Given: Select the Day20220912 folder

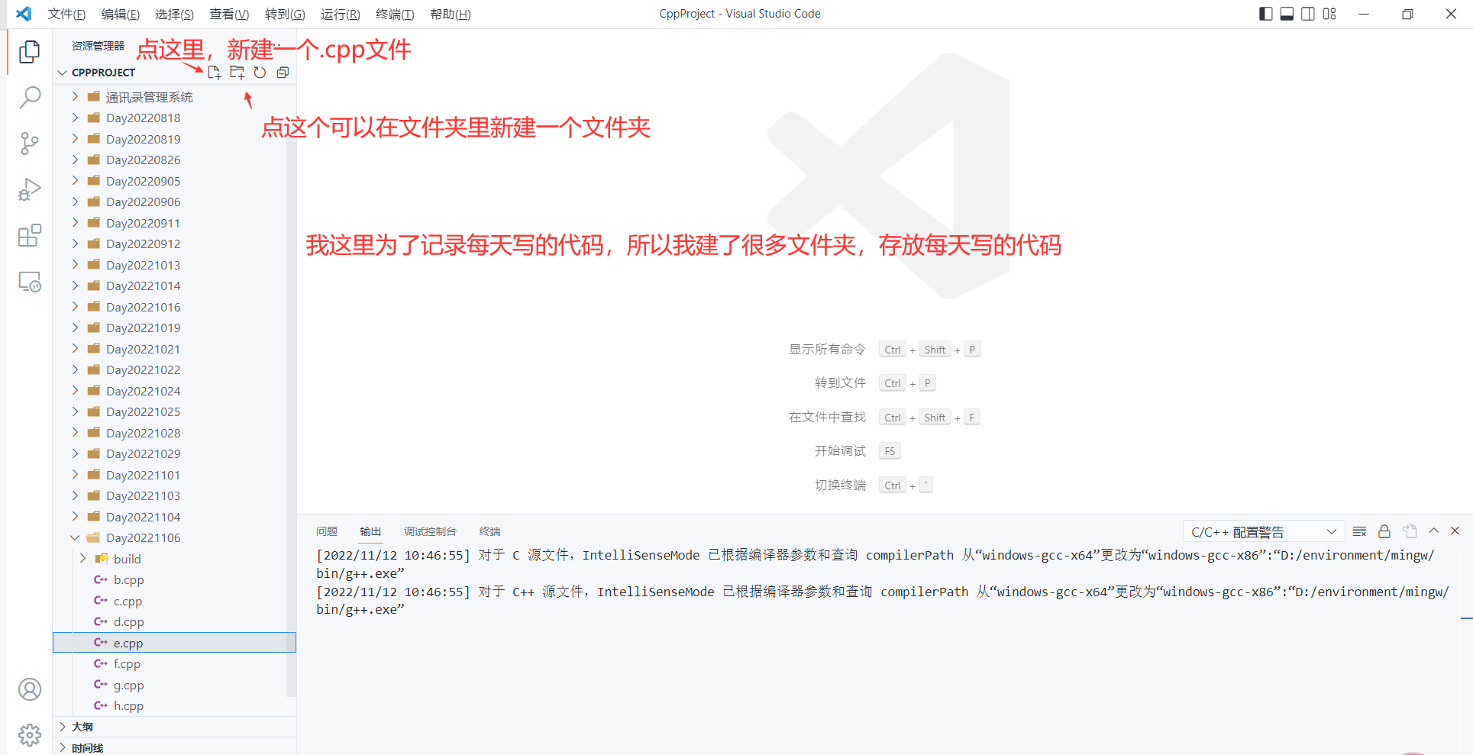Looking at the screenshot, I should pyautogui.click(x=174, y=244).
